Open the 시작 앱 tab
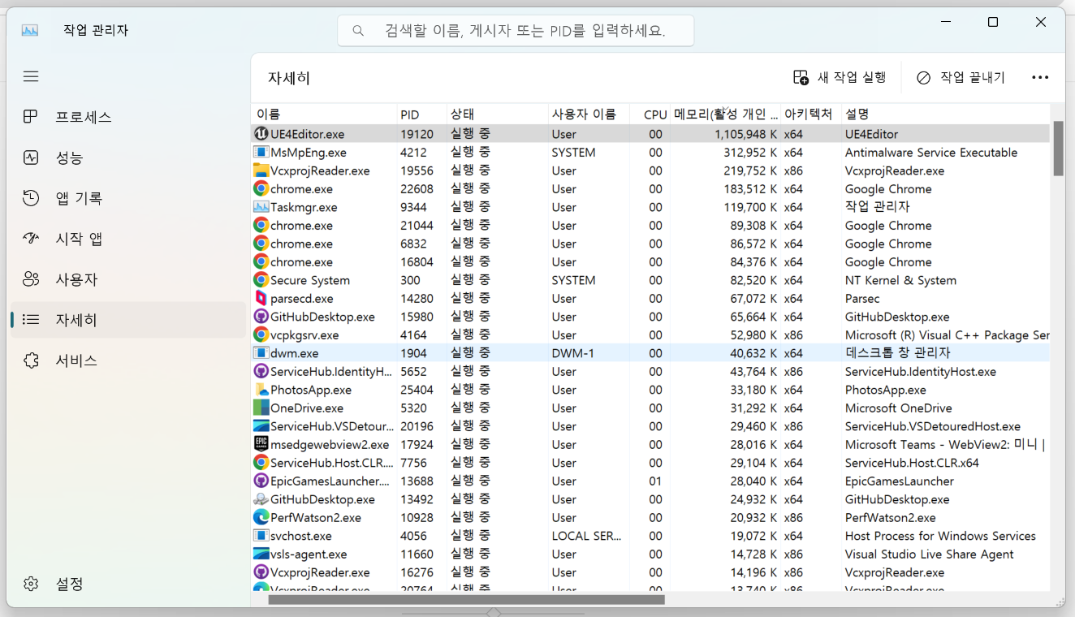Screen dimensions: 1075x617 tap(127, 239)
